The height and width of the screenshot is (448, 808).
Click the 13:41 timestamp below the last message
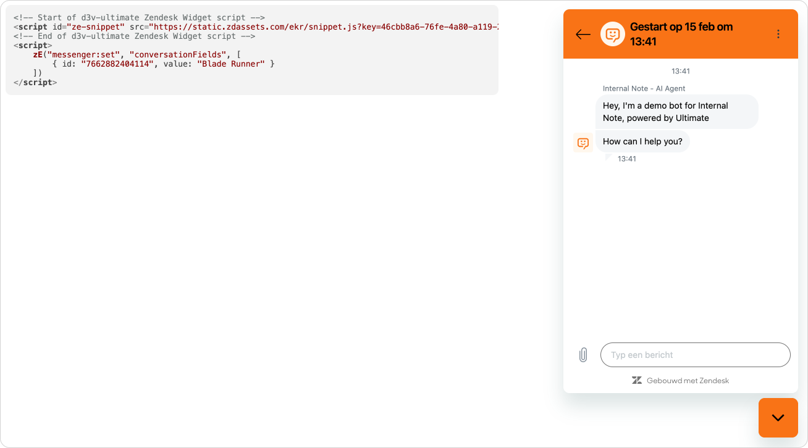click(x=627, y=159)
